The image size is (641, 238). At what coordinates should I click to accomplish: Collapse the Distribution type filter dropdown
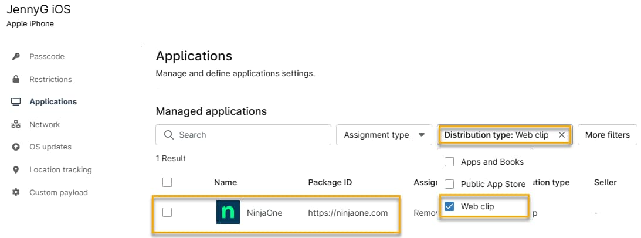[x=496, y=135]
